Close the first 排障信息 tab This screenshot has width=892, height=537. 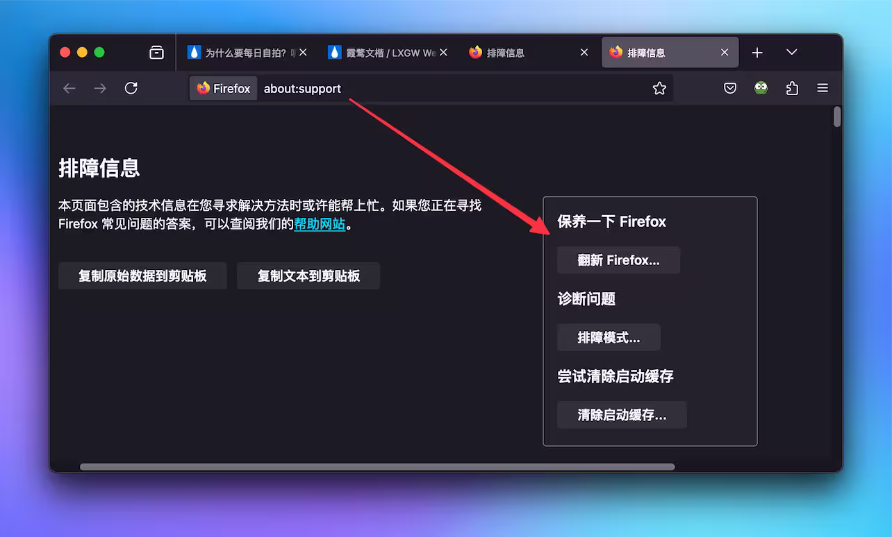584,53
